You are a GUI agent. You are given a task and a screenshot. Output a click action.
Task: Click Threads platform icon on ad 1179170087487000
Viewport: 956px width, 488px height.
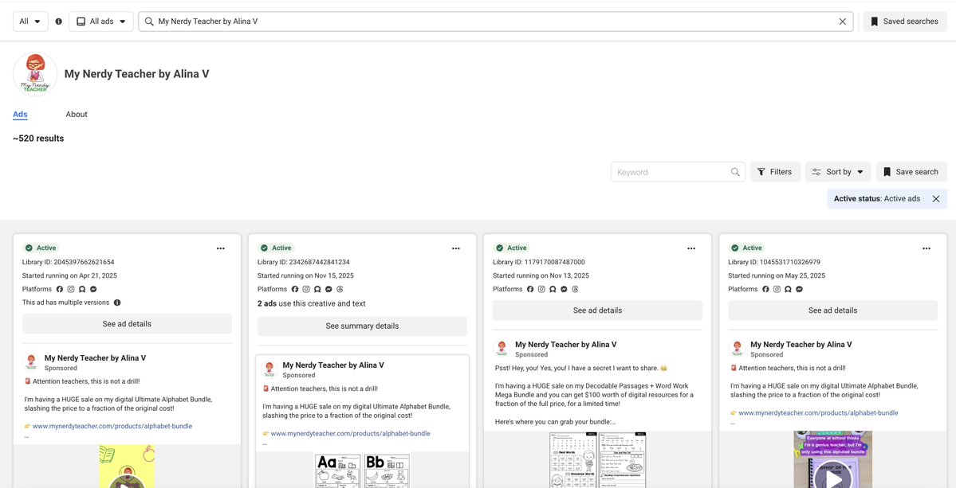575,289
